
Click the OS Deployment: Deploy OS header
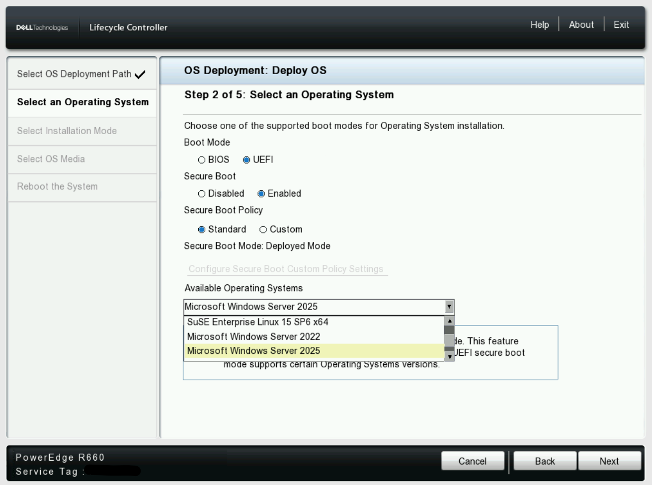click(x=255, y=71)
